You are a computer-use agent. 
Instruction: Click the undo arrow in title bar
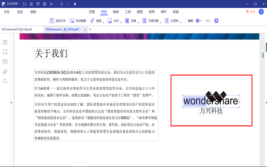tap(61, 4)
